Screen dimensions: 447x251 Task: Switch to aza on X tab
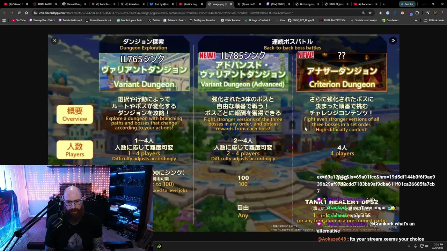point(249,4)
